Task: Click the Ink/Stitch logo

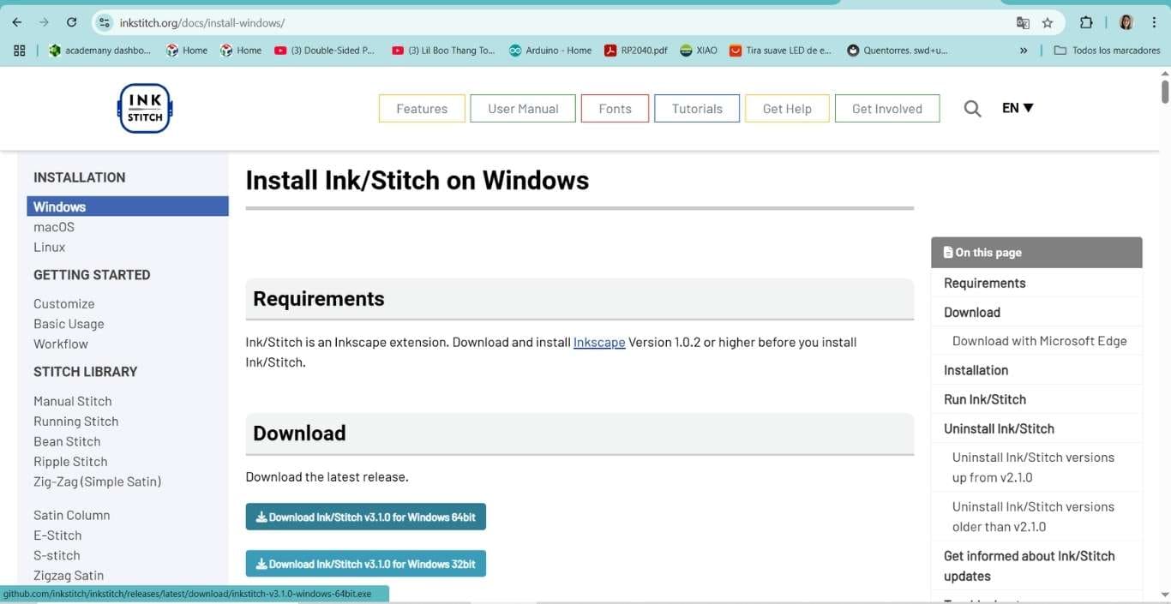Action: [x=145, y=108]
